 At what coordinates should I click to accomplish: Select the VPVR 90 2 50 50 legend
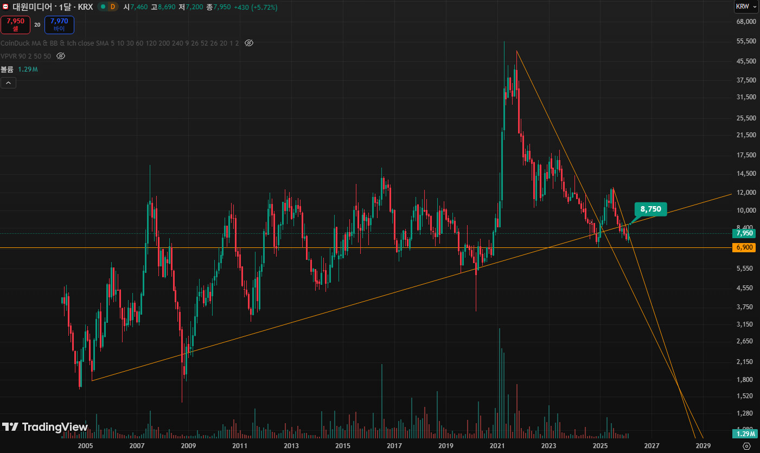26,56
